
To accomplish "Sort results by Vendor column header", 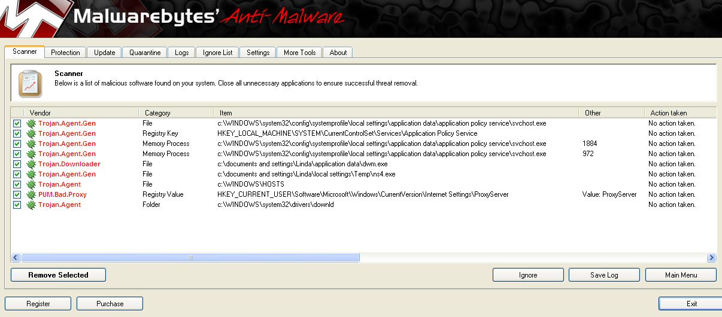I will click(81, 112).
